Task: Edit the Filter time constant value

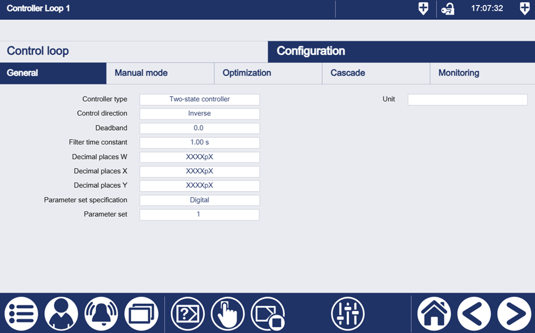Action: coord(199,142)
